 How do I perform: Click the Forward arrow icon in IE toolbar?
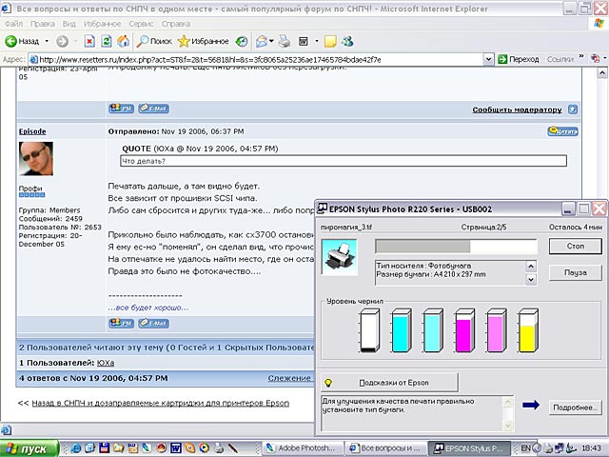point(62,41)
